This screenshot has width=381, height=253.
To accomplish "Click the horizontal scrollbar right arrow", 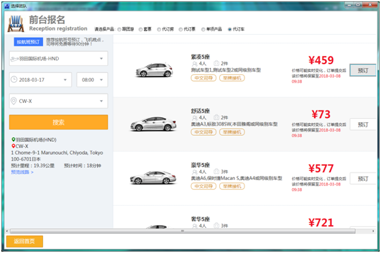I will 373,231.
